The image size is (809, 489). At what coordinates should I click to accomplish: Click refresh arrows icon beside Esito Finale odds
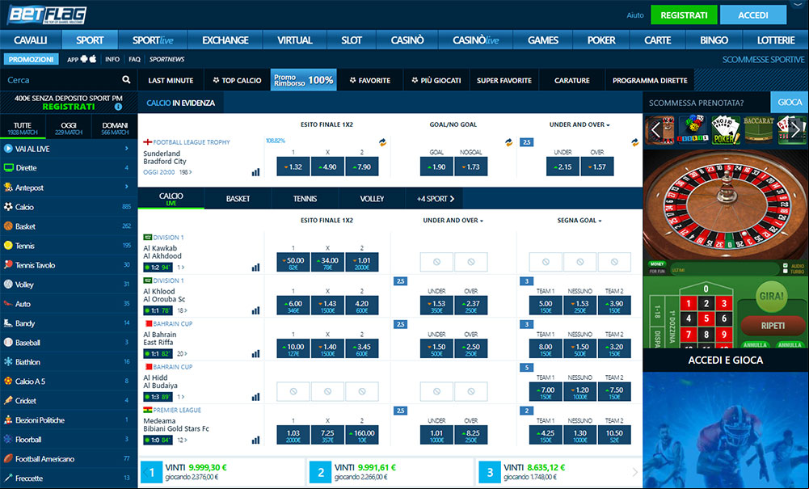coord(383,142)
